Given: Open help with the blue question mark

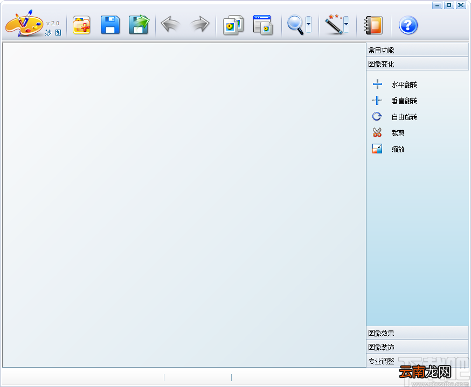Looking at the screenshot, I should coord(408,25).
